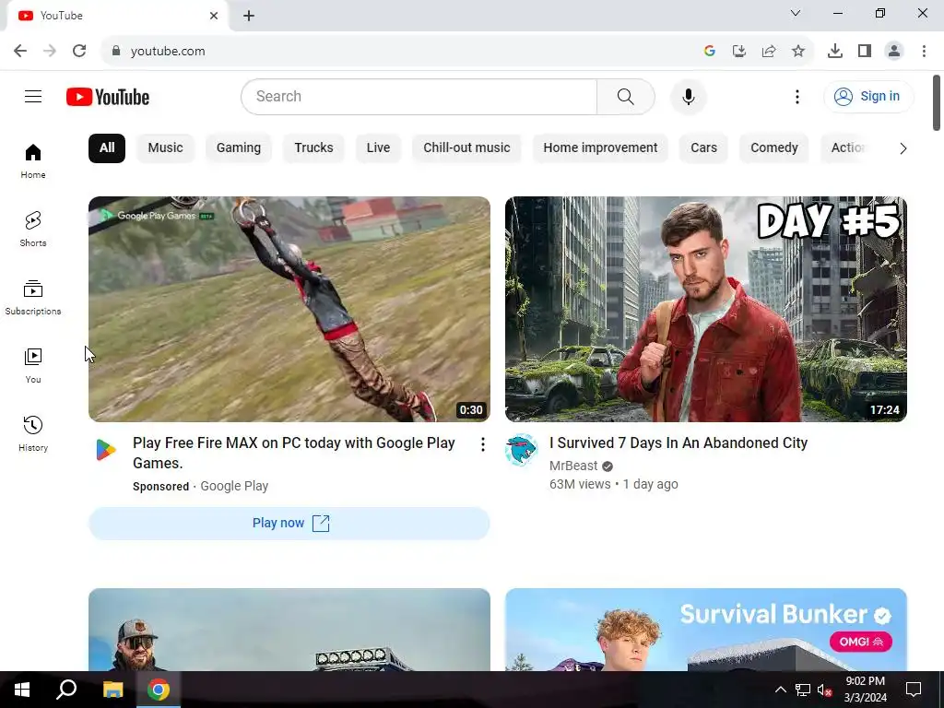Viewport: 944px width, 708px height.
Task: Open the Chrome profile avatar
Action: 894,51
